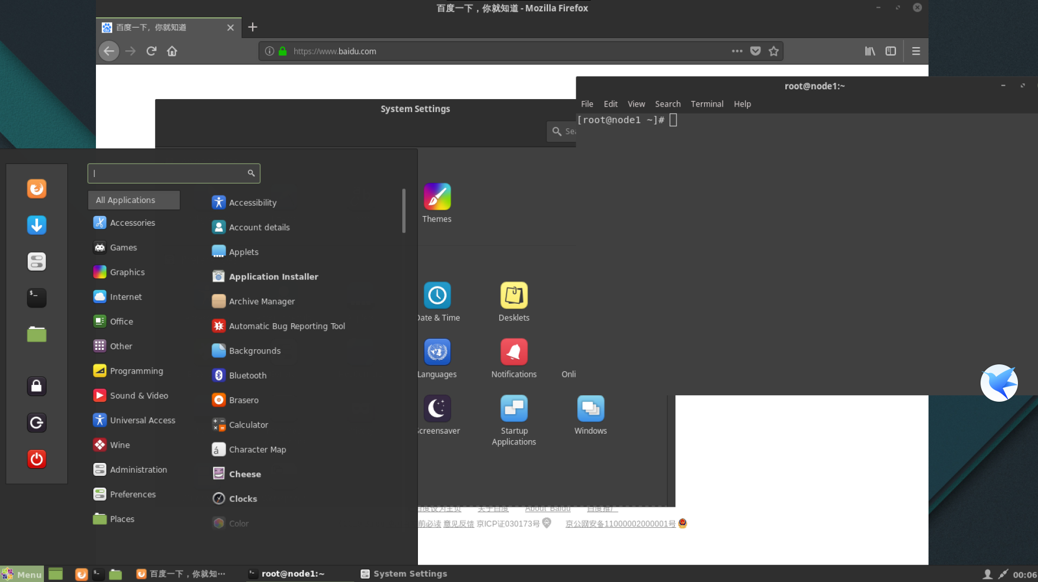
Task: Open Firefox page actions (...) menu
Action: [x=737, y=51]
